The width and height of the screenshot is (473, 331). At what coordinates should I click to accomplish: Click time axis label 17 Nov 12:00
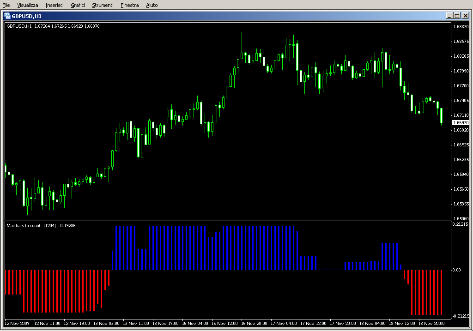(313, 324)
